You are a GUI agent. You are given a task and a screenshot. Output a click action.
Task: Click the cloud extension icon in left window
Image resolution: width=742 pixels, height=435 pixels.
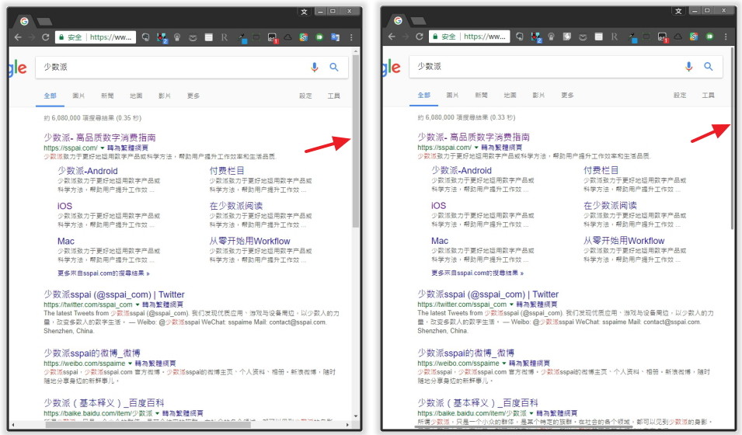(x=287, y=37)
